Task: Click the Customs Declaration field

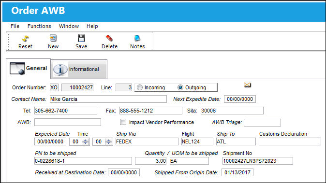Action: (290, 141)
